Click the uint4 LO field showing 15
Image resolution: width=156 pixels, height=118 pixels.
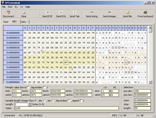click(105, 95)
